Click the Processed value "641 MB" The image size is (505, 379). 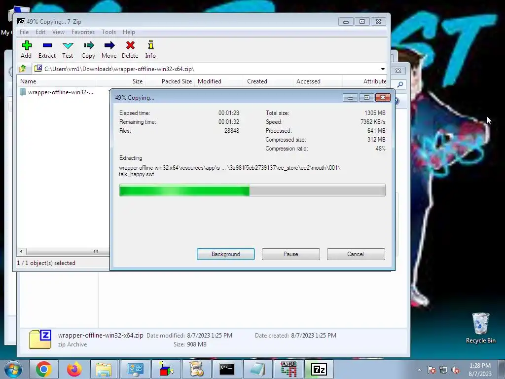pyautogui.click(x=376, y=130)
